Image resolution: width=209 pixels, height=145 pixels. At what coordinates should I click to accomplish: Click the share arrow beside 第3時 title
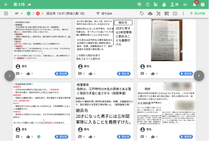tap(29, 4)
